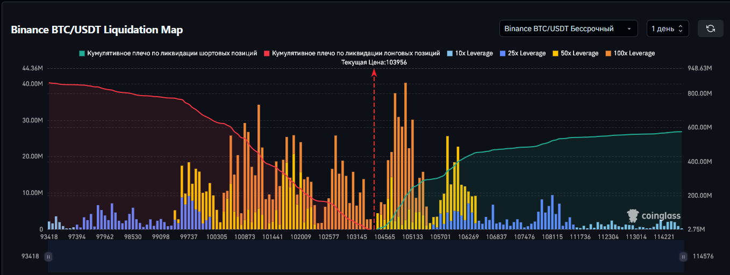Click the 106837 price axis label
The image size is (730, 275).
(497, 237)
